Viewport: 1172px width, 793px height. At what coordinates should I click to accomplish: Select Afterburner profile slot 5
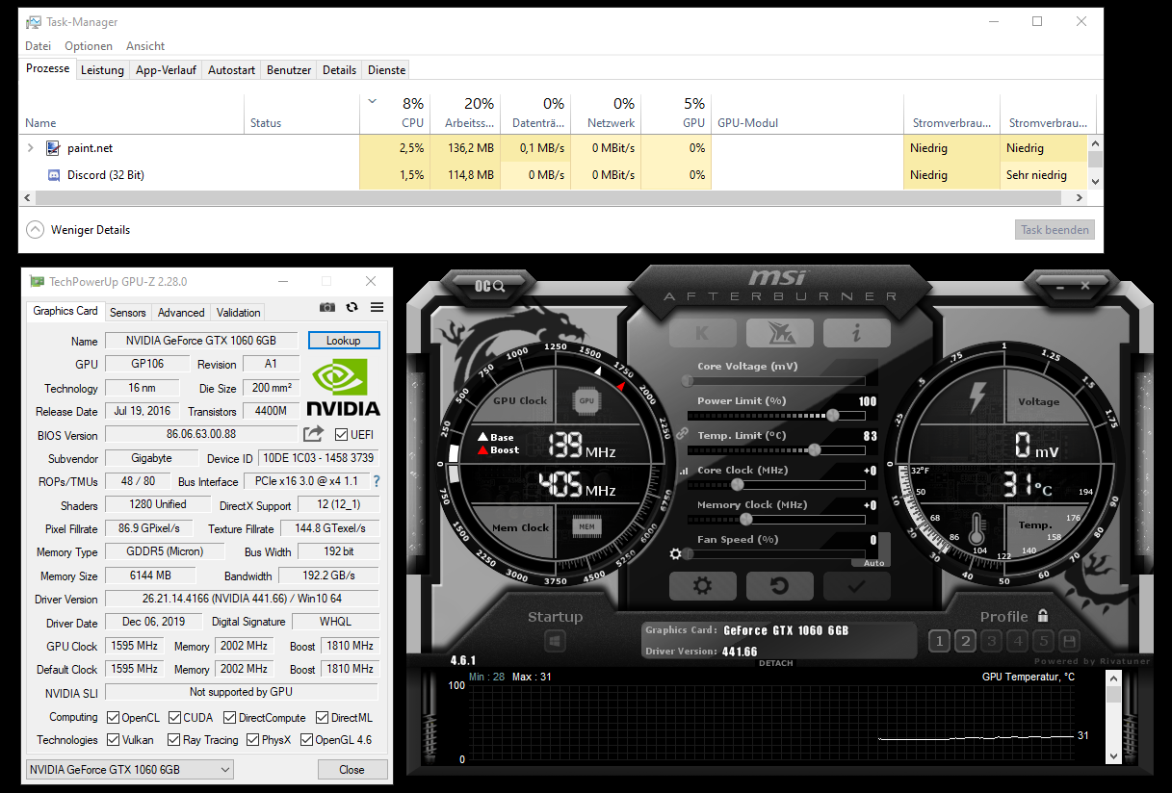(x=1043, y=641)
